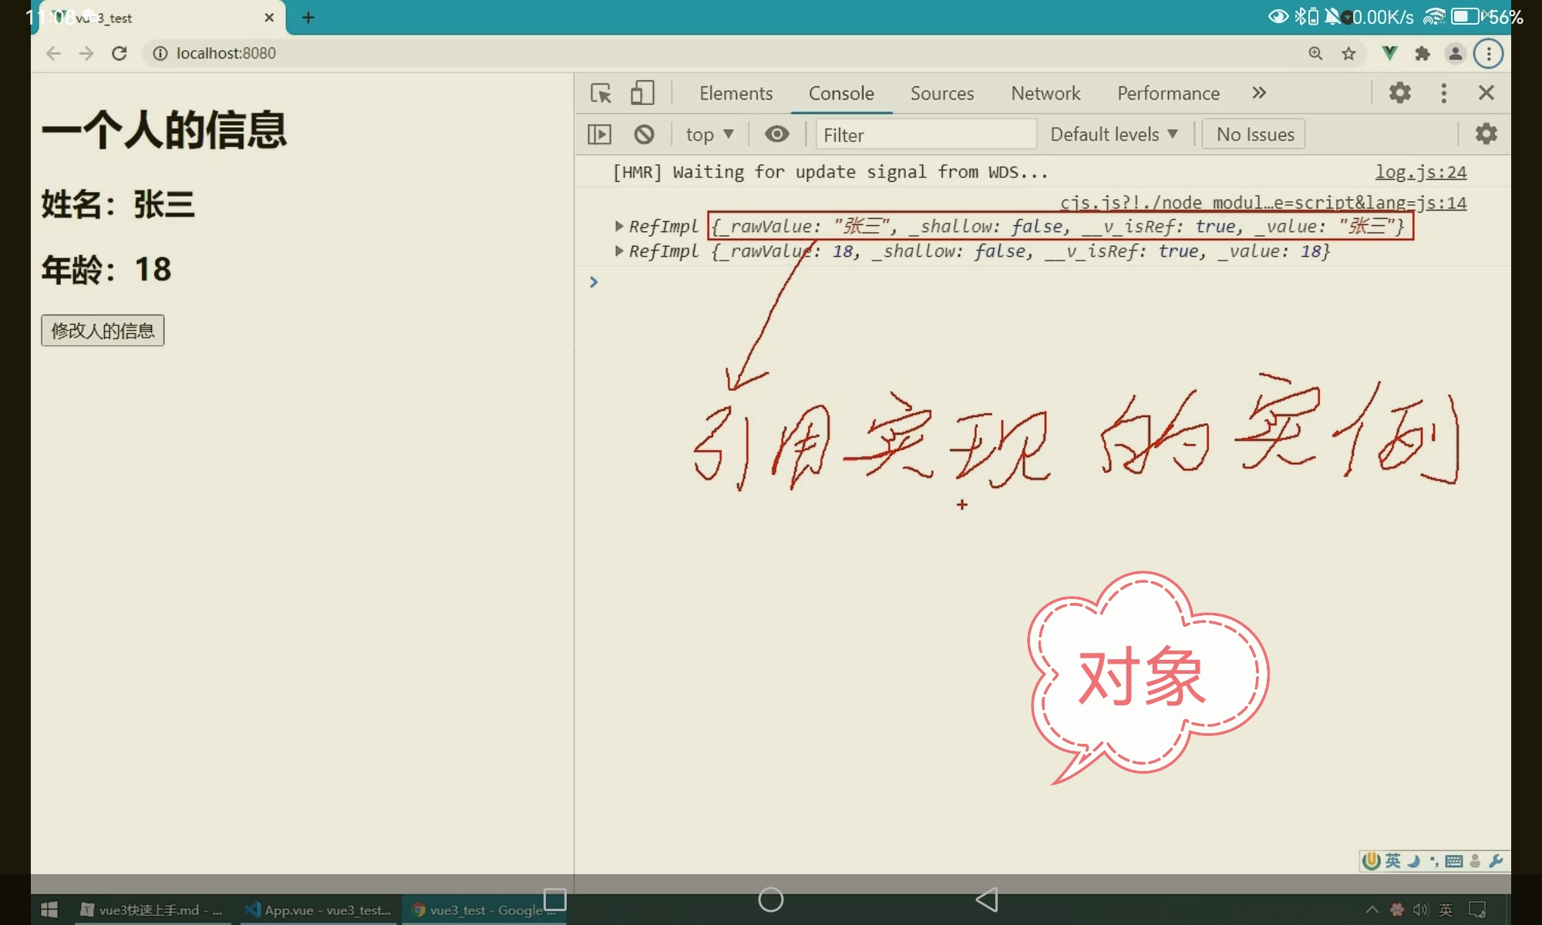Toggle the device toolbar icon
This screenshot has width=1542, height=925.
tap(642, 93)
